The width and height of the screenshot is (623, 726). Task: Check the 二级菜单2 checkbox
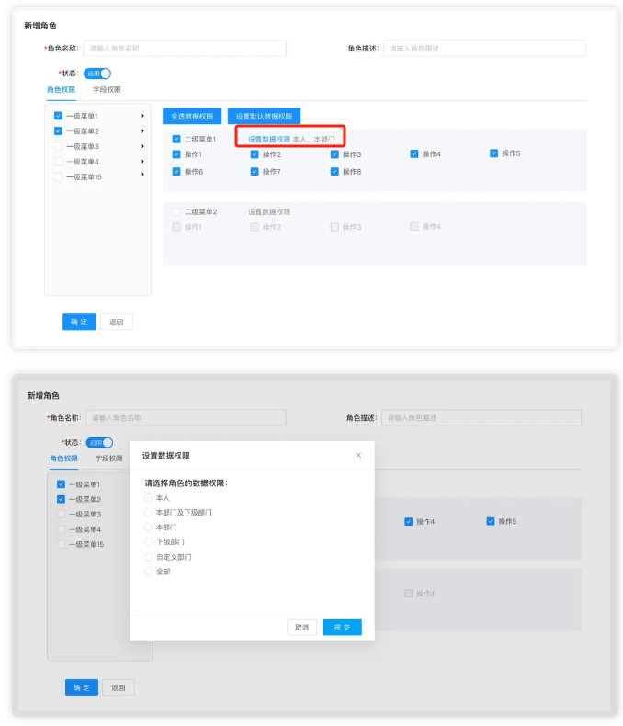pos(176,211)
